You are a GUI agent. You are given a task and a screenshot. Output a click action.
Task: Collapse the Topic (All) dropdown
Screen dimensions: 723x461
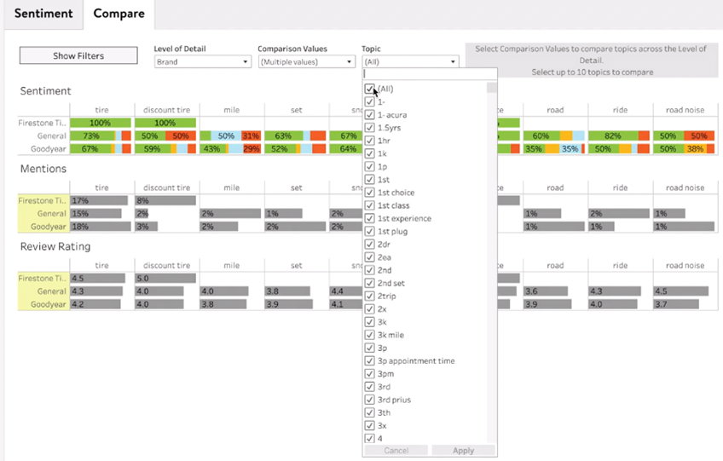click(410, 61)
